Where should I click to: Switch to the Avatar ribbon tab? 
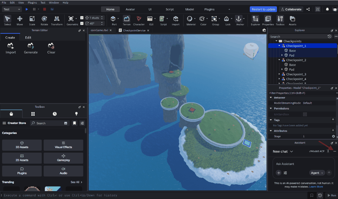130,9
